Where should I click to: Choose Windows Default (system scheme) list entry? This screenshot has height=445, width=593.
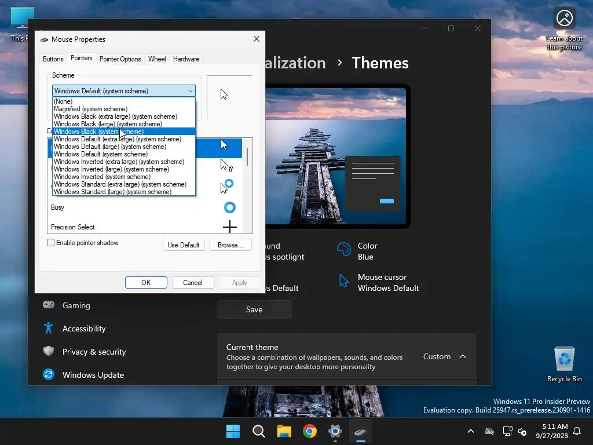[x=124, y=154]
